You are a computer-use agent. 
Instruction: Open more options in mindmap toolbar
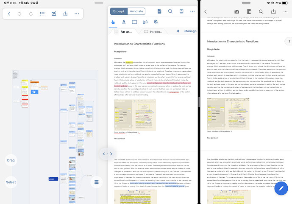tap(77, 14)
